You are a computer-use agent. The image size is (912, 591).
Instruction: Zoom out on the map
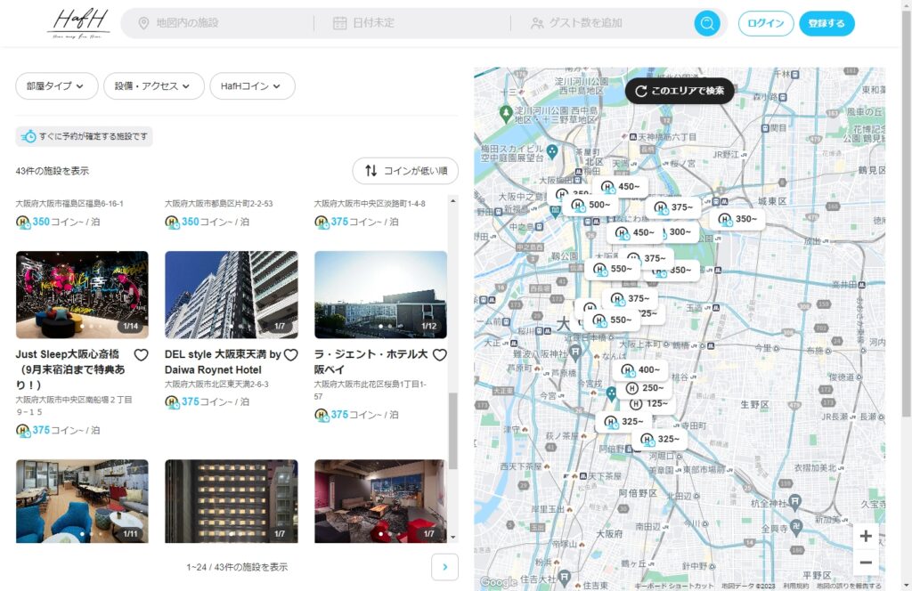(x=866, y=562)
